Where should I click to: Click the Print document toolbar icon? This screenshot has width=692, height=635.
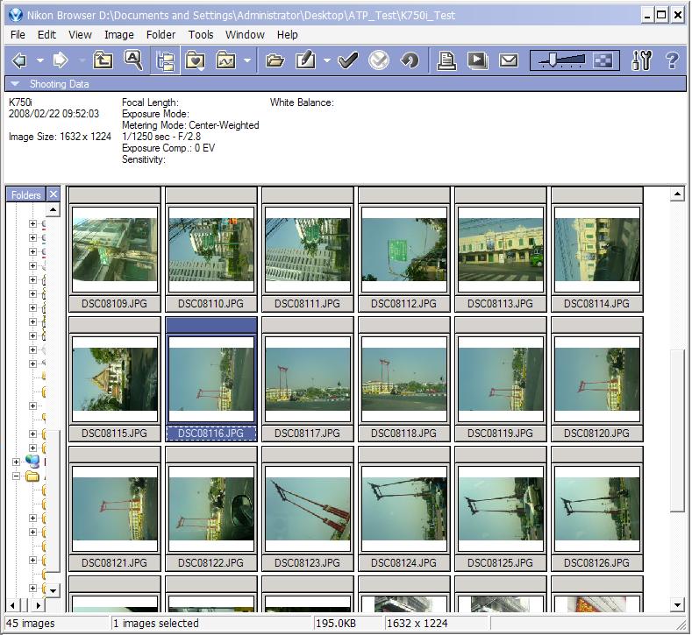446,60
